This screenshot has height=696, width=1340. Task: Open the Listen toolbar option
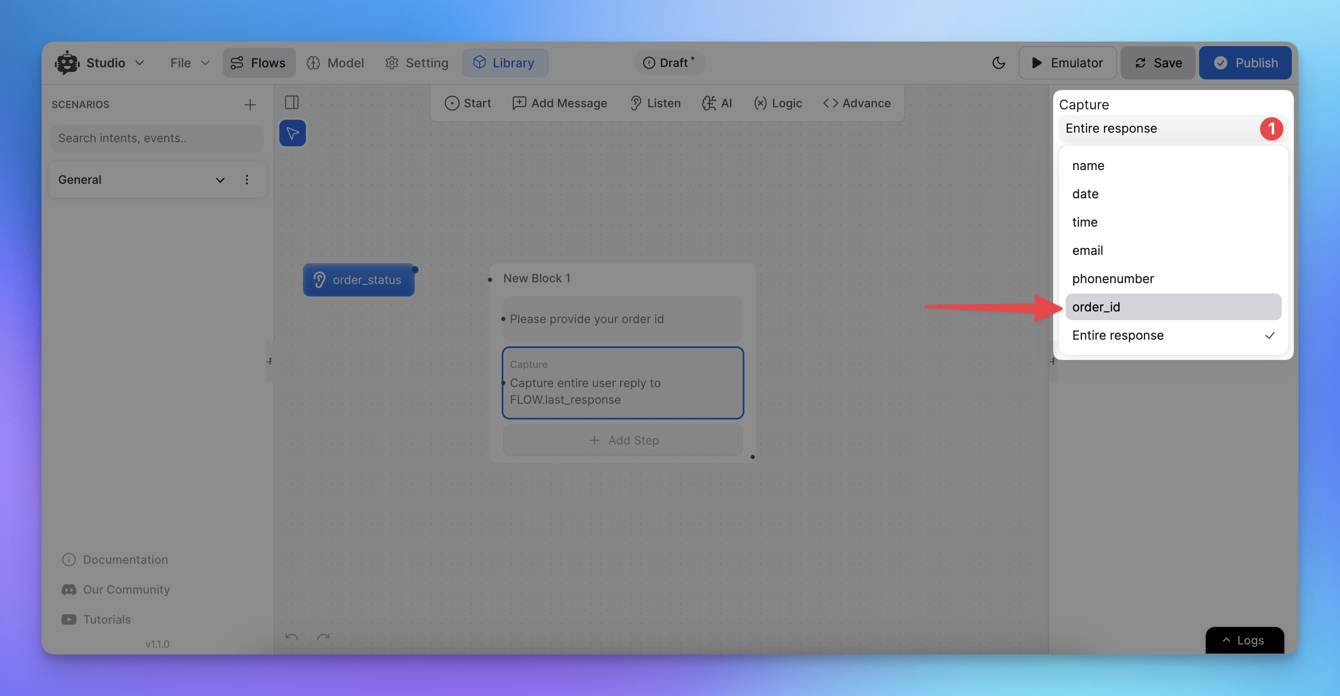click(655, 103)
